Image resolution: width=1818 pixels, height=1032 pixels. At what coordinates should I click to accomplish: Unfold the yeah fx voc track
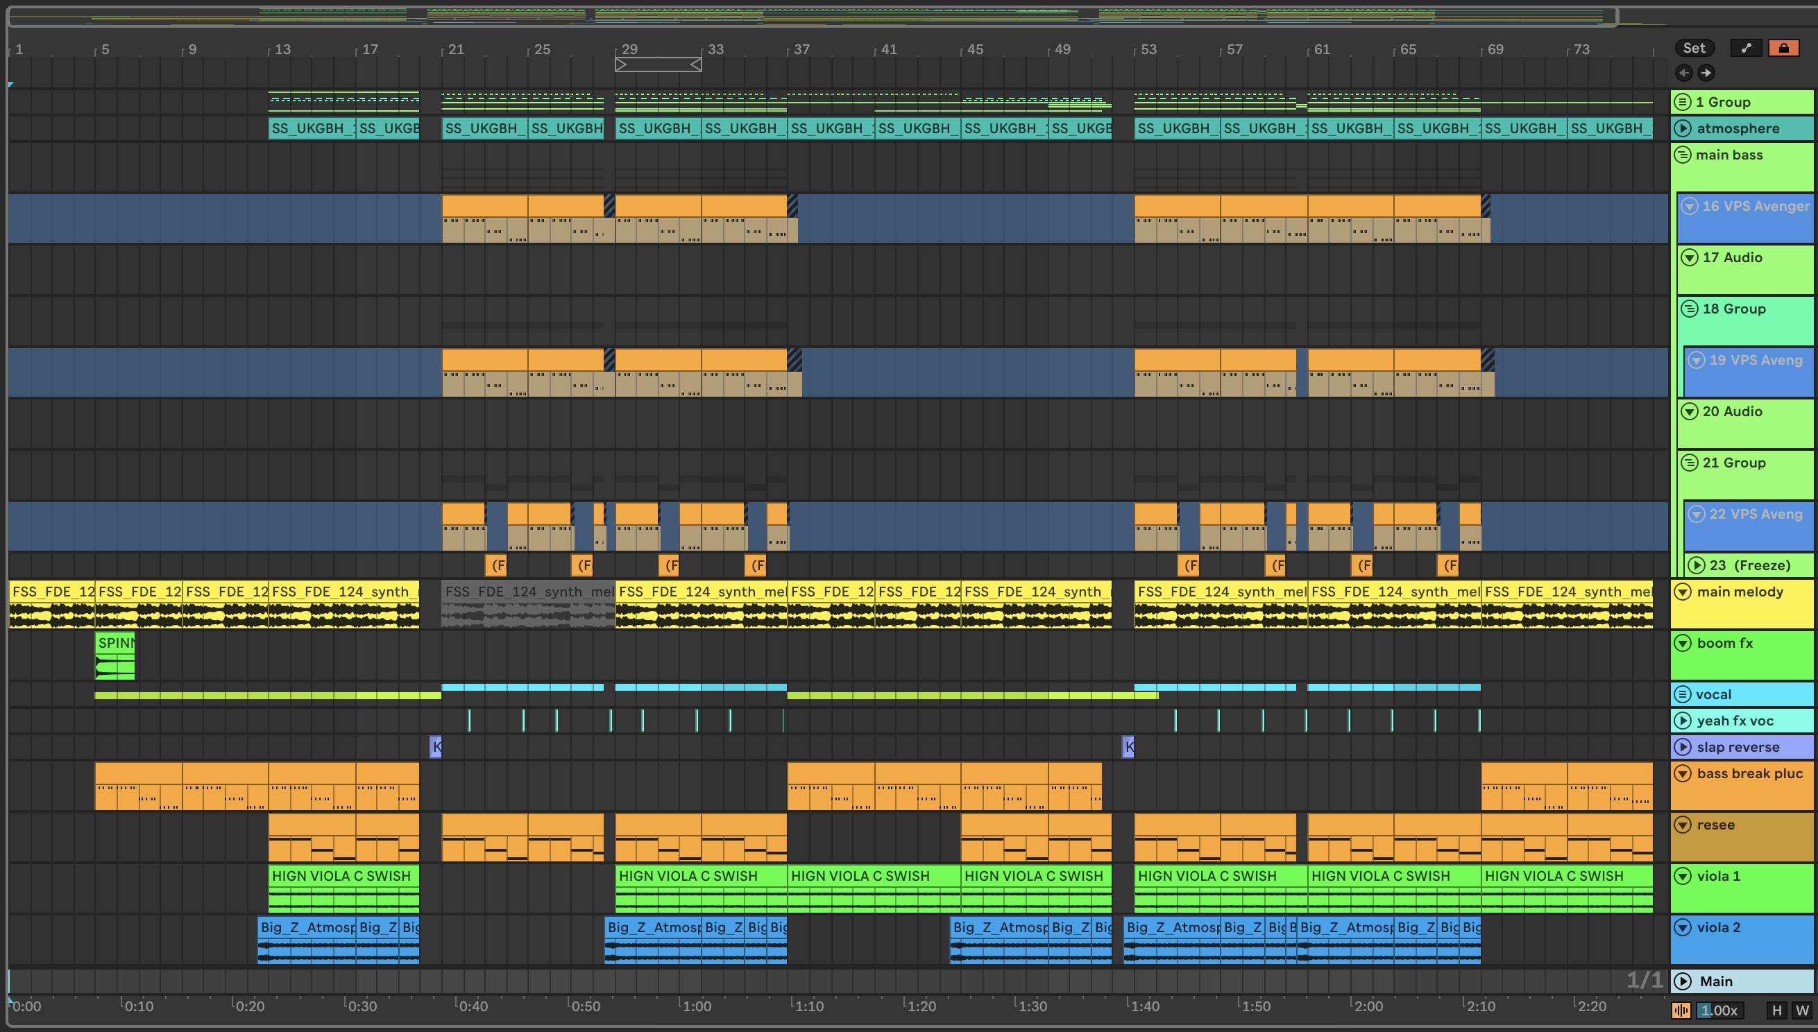click(x=1682, y=721)
